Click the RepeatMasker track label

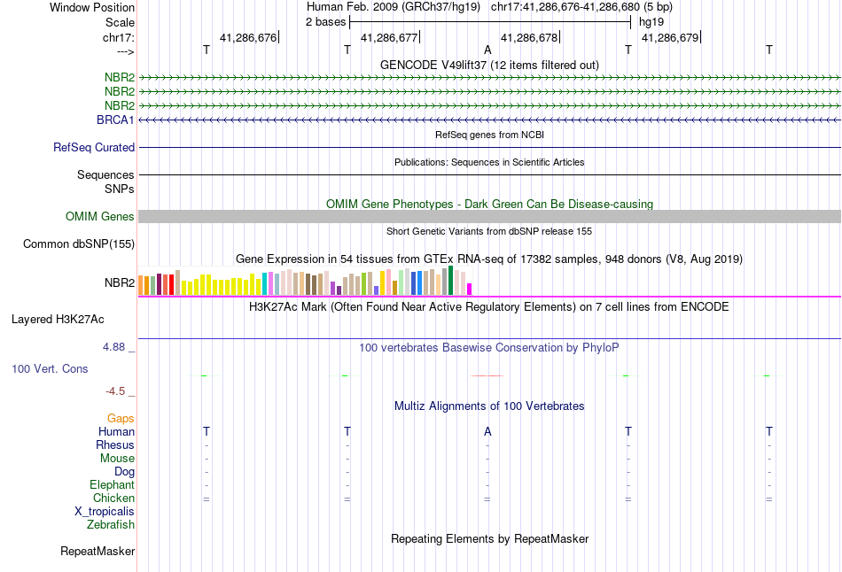97,551
